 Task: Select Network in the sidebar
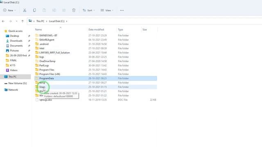pos(13,90)
